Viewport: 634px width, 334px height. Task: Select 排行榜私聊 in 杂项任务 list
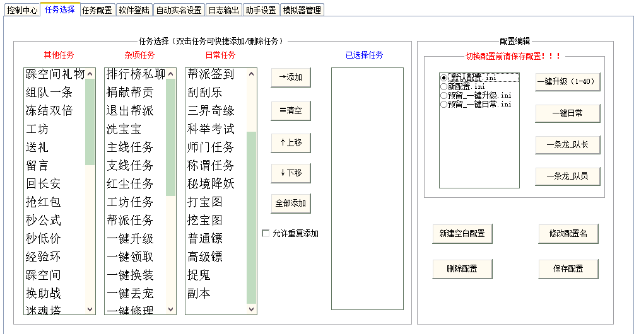(136, 74)
